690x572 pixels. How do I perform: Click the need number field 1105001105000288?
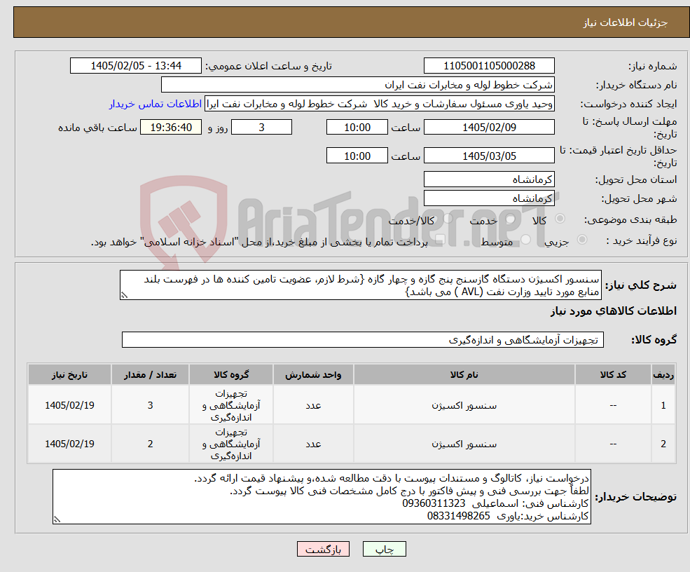click(489, 66)
